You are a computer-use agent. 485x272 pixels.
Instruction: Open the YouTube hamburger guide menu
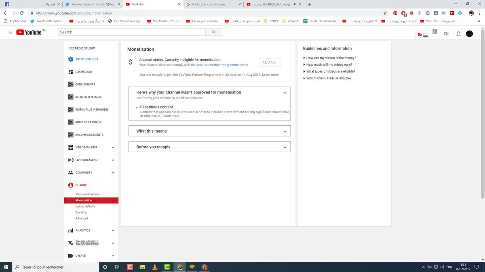coord(11,32)
